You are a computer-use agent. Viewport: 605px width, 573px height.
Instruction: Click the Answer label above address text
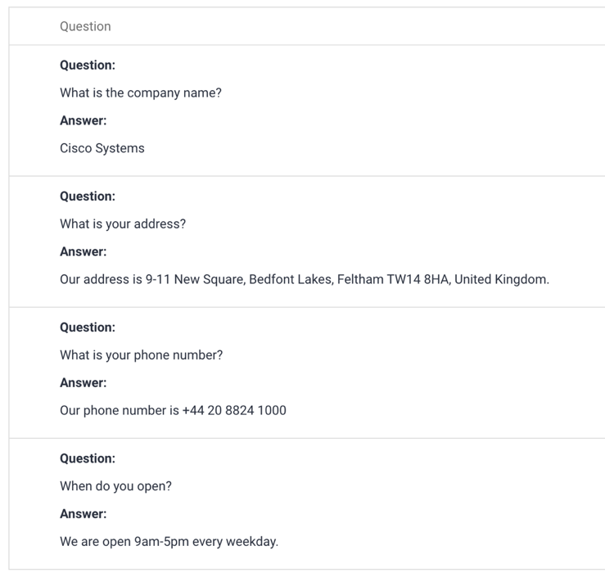pos(84,251)
